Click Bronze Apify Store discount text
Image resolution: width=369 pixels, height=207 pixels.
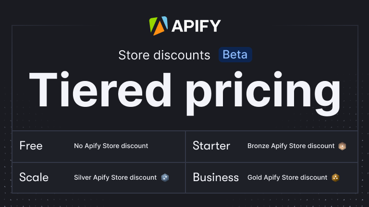click(x=291, y=146)
